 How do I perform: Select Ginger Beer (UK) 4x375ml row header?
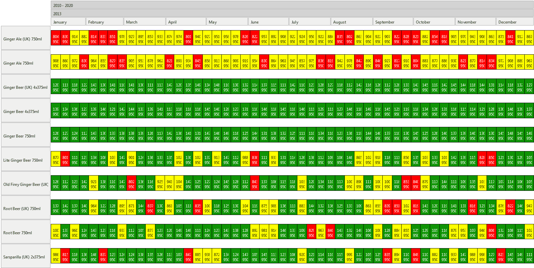26,87
